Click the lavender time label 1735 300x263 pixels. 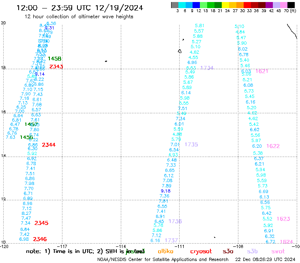(x=191, y=144)
